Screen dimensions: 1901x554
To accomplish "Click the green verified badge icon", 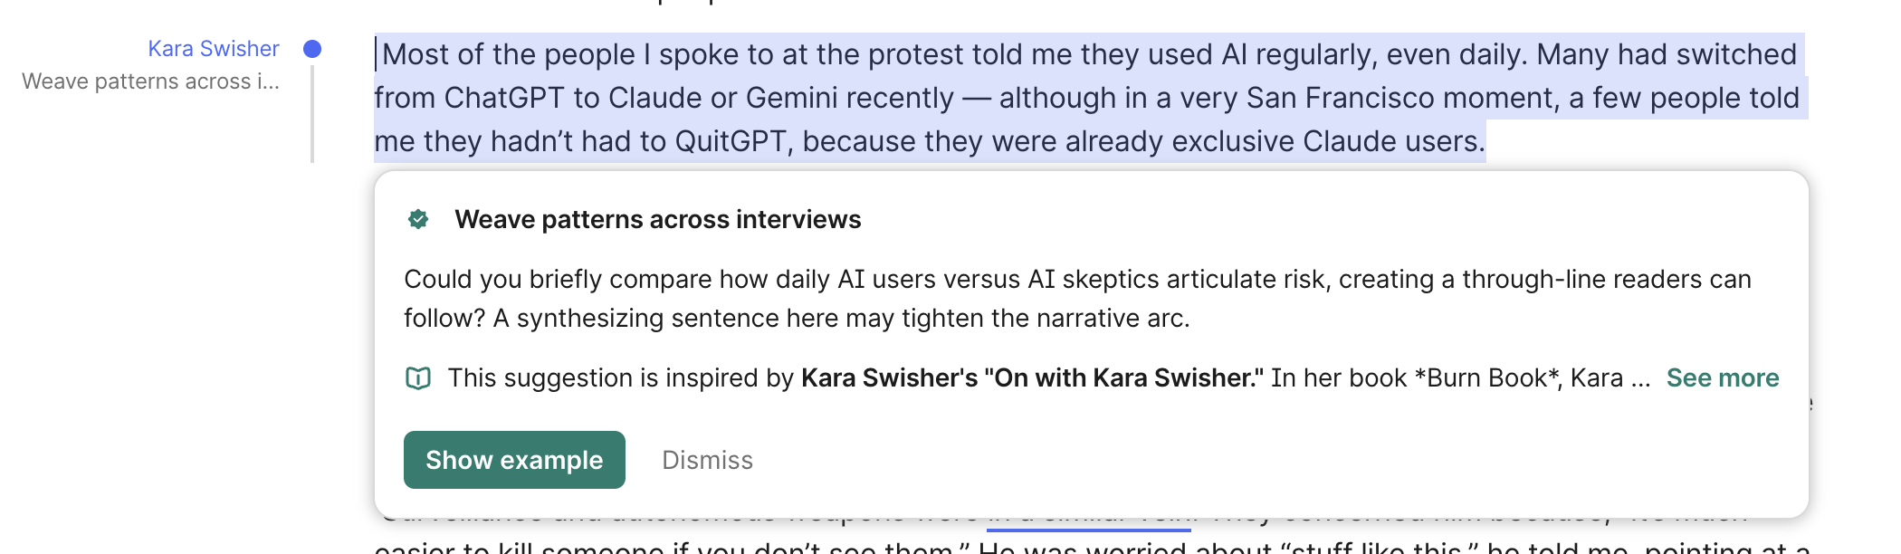I will [418, 219].
